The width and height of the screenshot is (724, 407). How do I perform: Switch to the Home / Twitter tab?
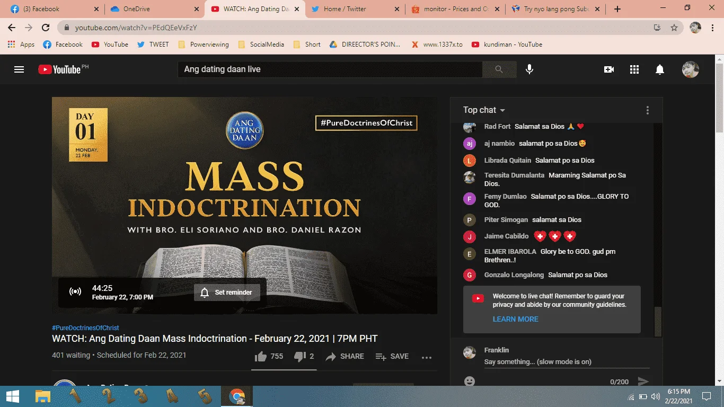click(x=356, y=9)
